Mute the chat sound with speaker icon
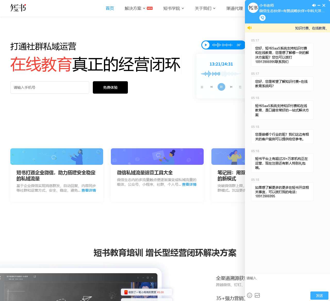 click(314, 5)
